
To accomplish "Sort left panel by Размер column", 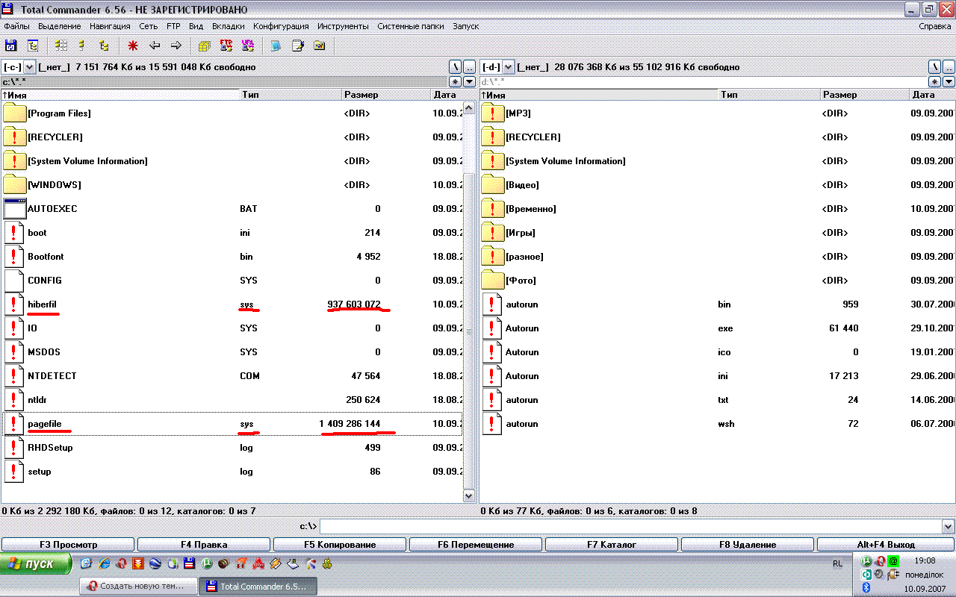I will [361, 95].
